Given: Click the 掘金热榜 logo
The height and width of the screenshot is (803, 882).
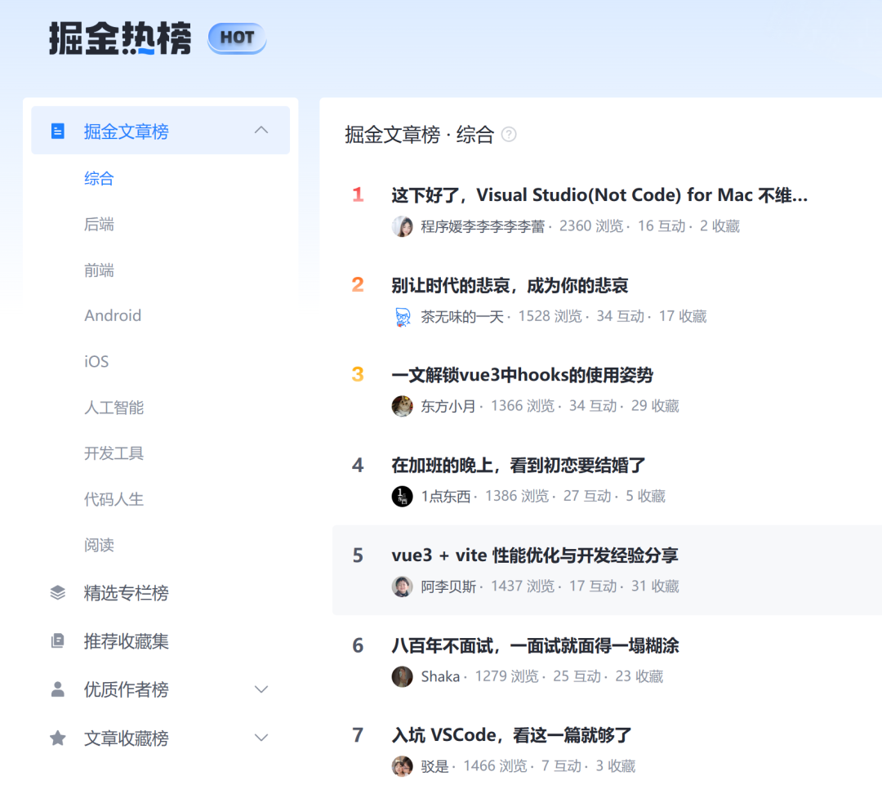Looking at the screenshot, I should pyautogui.click(x=118, y=37).
